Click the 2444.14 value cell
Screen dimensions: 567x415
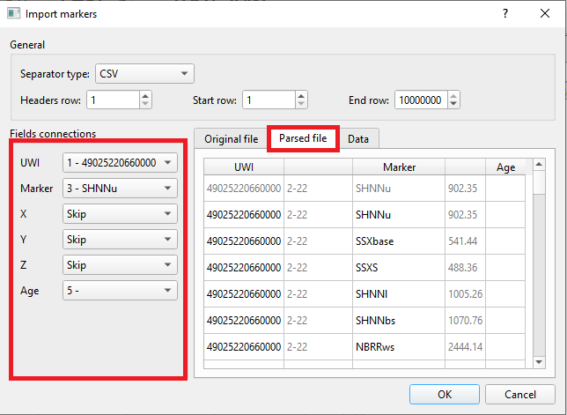466,346
